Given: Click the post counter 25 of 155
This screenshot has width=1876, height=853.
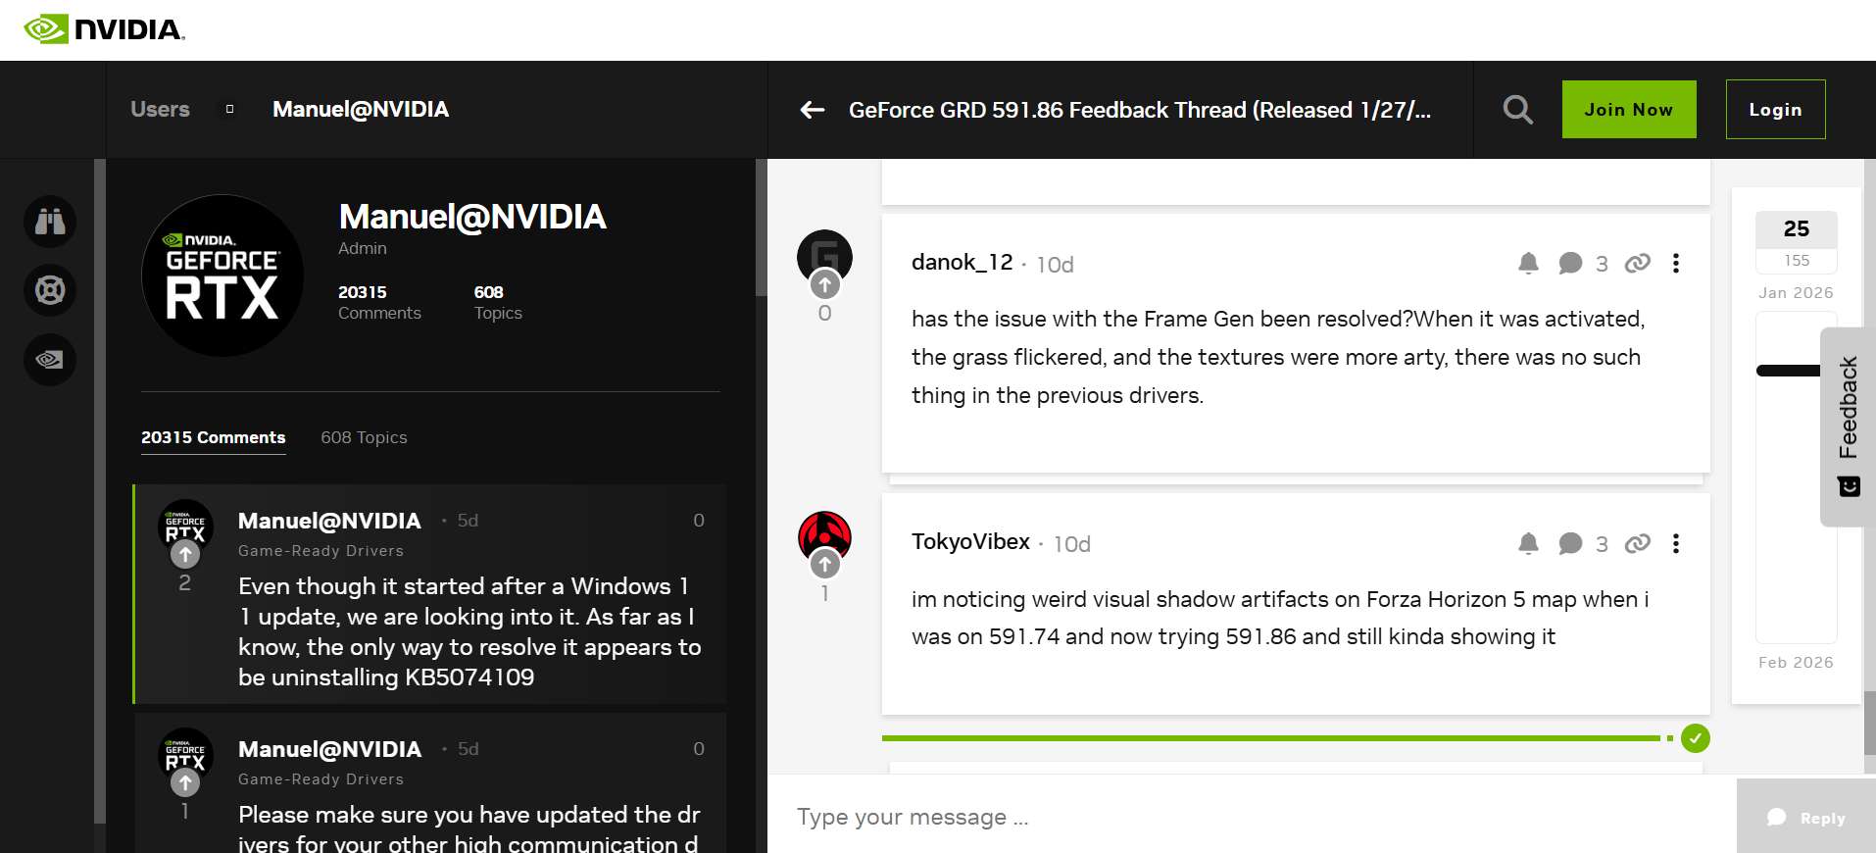Looking at the screenshot, I should click(1797, 241).
